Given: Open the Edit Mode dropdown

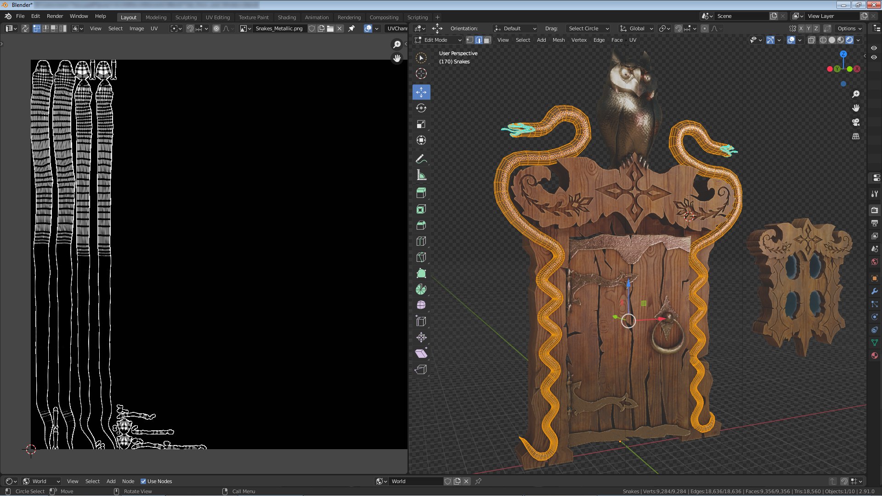Looking at the screenshot, I should pos(438,40).
